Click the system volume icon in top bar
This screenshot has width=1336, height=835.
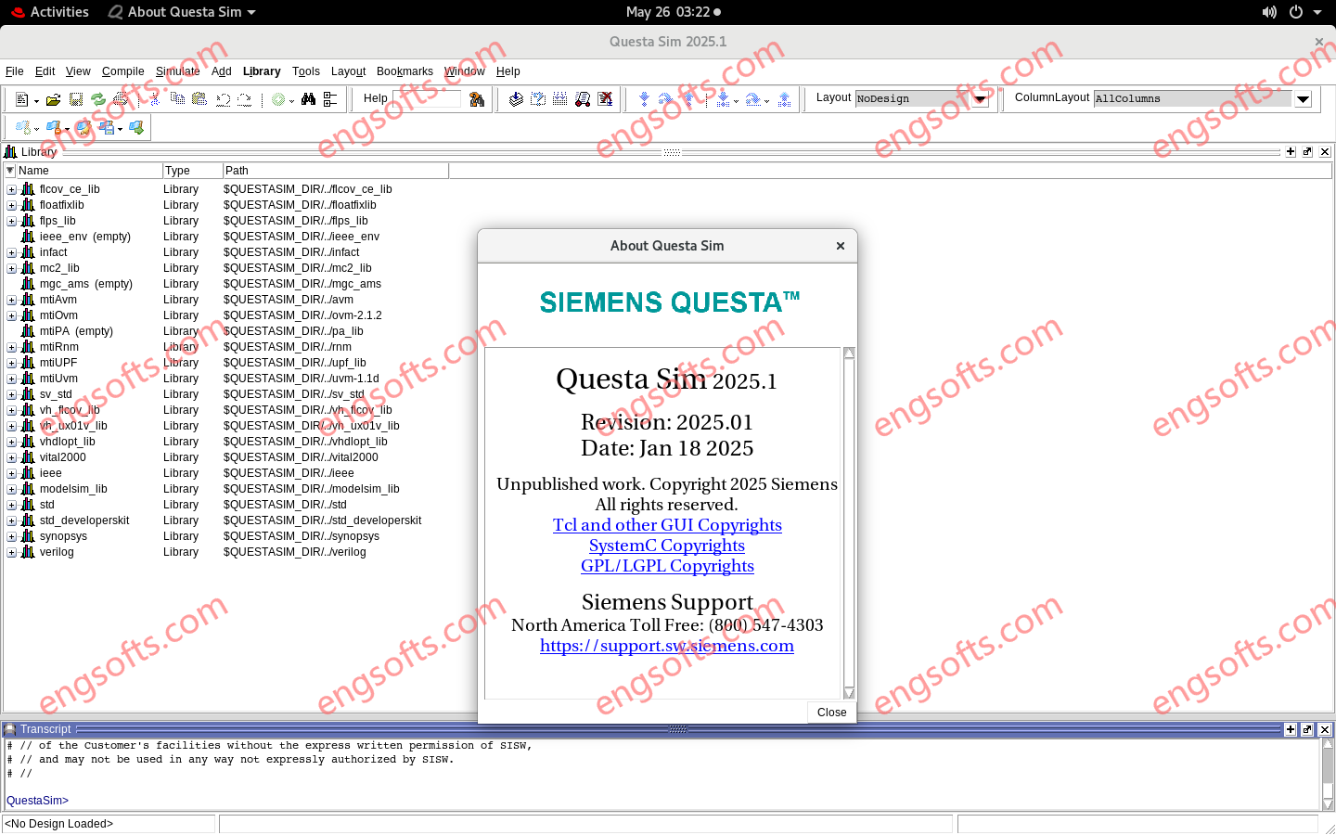[1269, 12]
